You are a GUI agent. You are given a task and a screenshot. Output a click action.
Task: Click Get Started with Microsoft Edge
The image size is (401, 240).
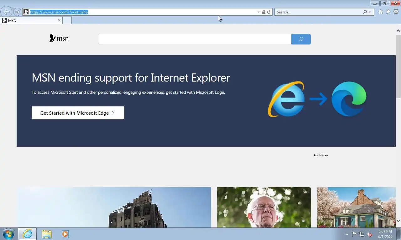78,113
